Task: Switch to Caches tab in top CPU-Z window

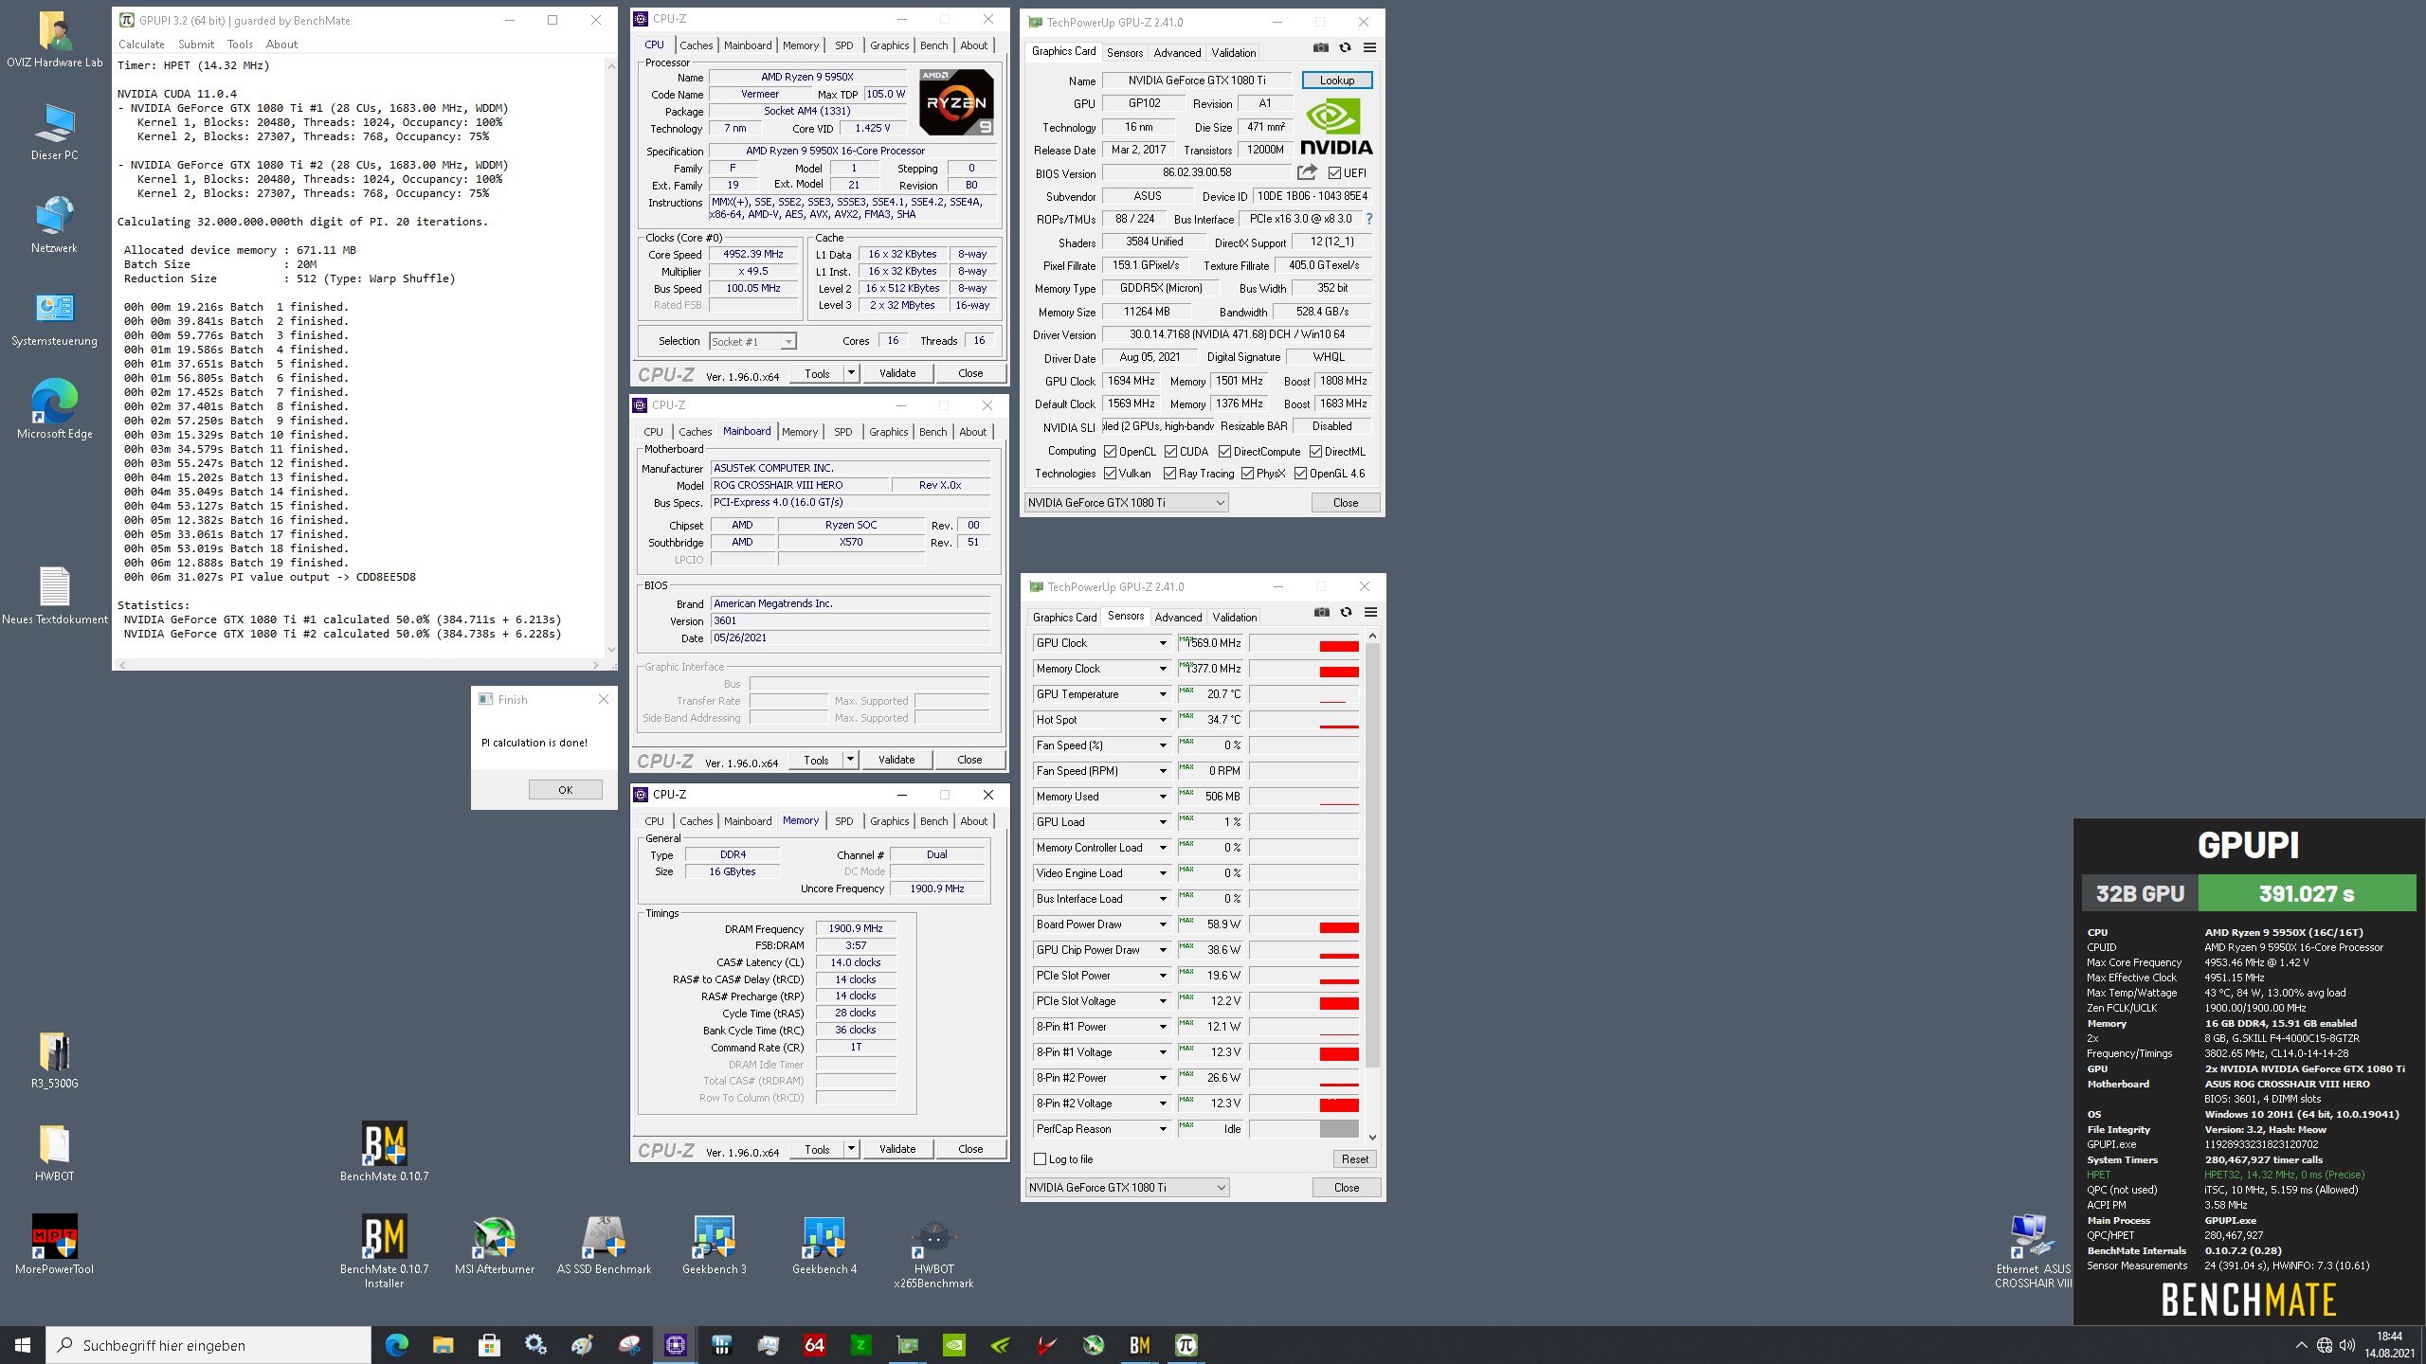Action: coord(696,45)
